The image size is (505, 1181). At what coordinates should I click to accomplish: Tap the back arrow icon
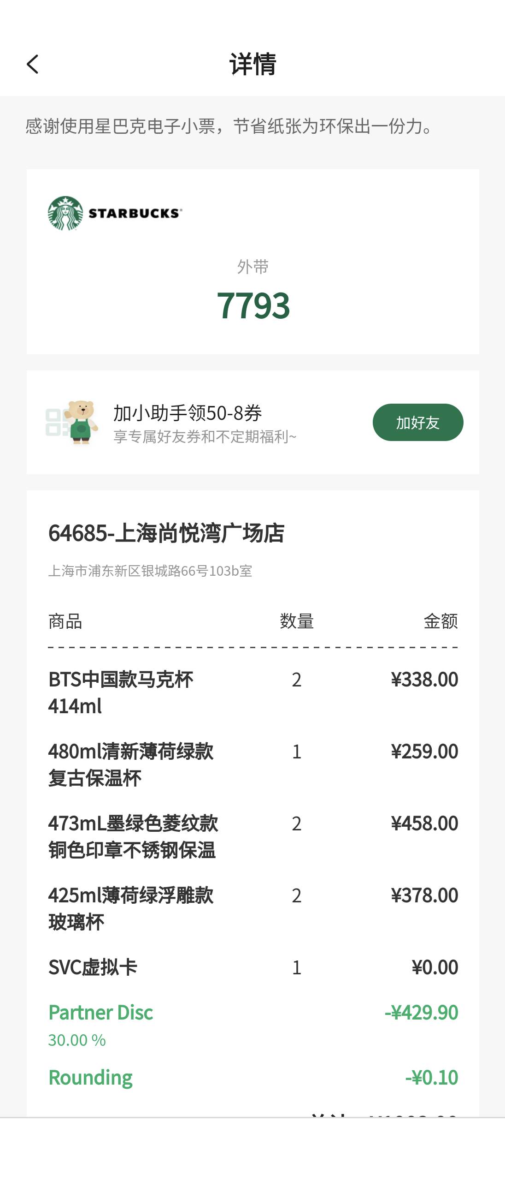click(x=32, y=64)
